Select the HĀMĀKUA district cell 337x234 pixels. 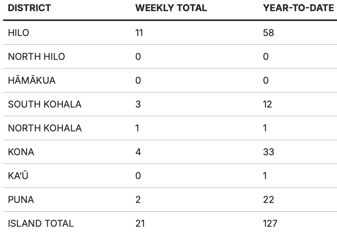(x=31, y=80)
